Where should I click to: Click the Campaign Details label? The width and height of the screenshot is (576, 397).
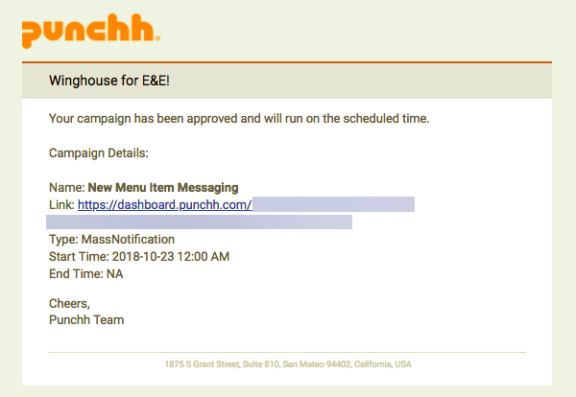[99, 153]
